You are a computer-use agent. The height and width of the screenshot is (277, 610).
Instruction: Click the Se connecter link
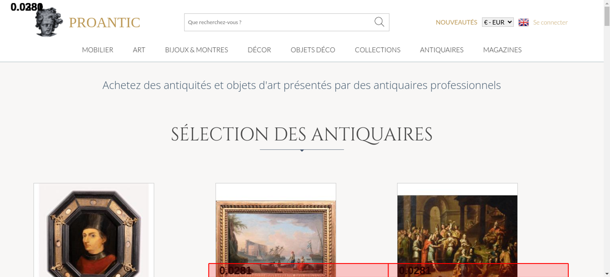click(x=550, y=22)
